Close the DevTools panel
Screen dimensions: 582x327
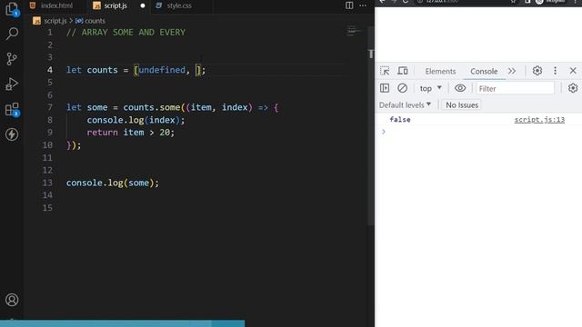point(573,71)
